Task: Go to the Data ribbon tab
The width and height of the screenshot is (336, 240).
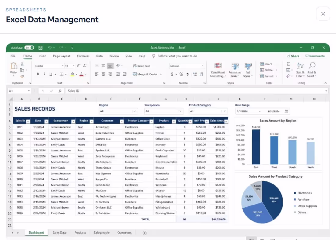Action: [99, 56]
